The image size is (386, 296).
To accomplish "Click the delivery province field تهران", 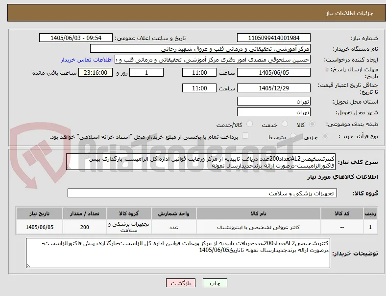I will pos(274,101).
